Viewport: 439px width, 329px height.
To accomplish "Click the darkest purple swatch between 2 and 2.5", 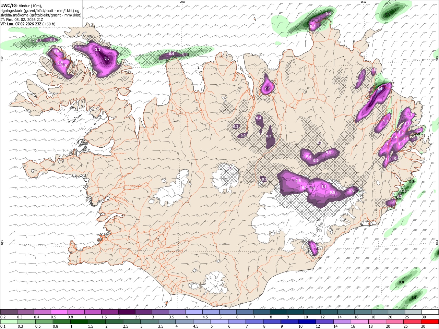I will pos(127,312).
